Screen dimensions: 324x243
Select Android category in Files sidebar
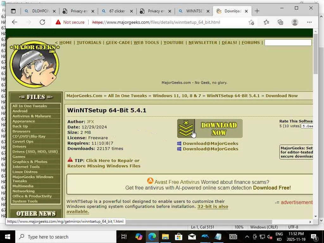(x=20, y=111)
